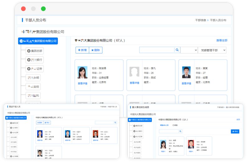Open 查看详情 for 陈发遇
This screenshot has height=162, width=247.
83,83
